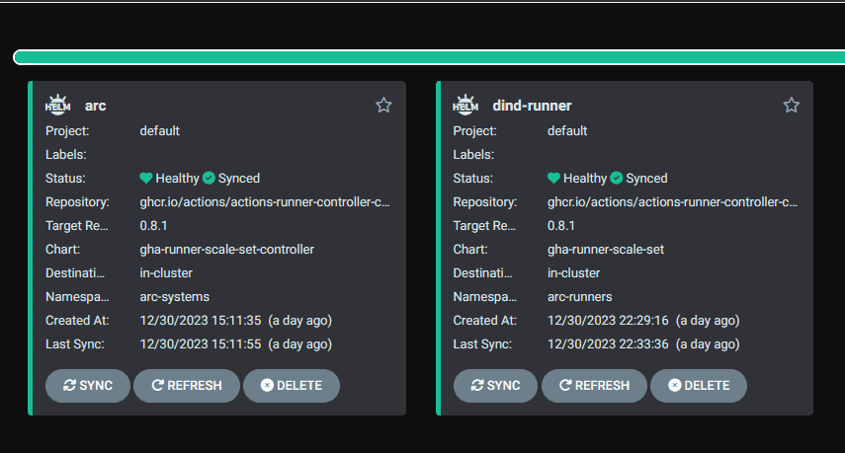Delete the dind-runner application
This screenshot has height=453, width=845.
point(699,386)
